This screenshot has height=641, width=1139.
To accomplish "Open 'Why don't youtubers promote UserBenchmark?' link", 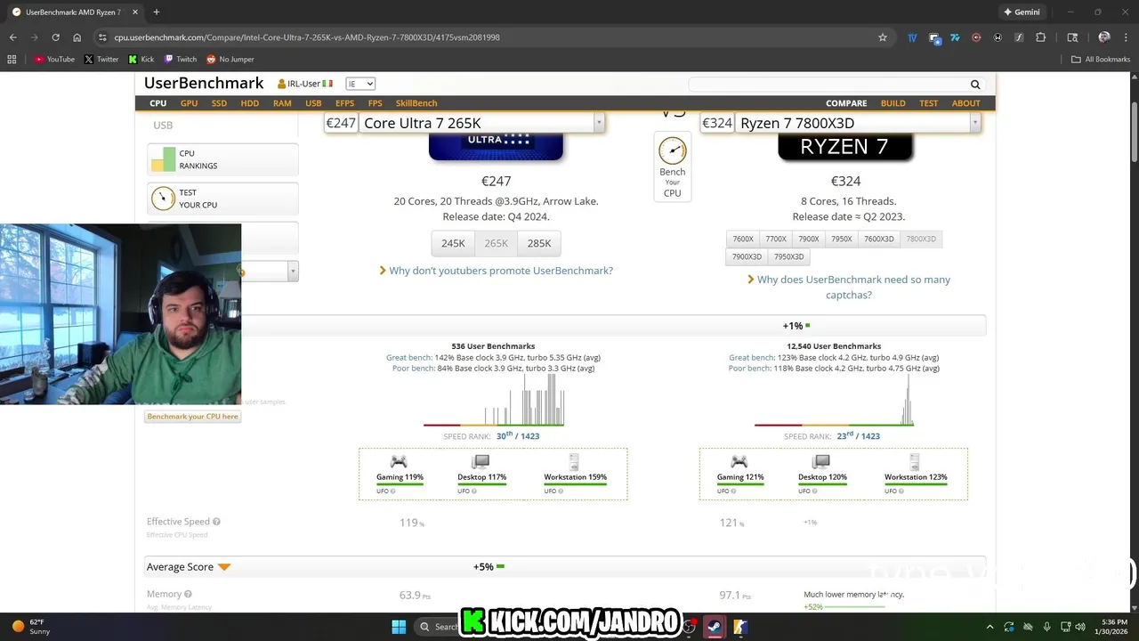I will click(x=501, y=271).
